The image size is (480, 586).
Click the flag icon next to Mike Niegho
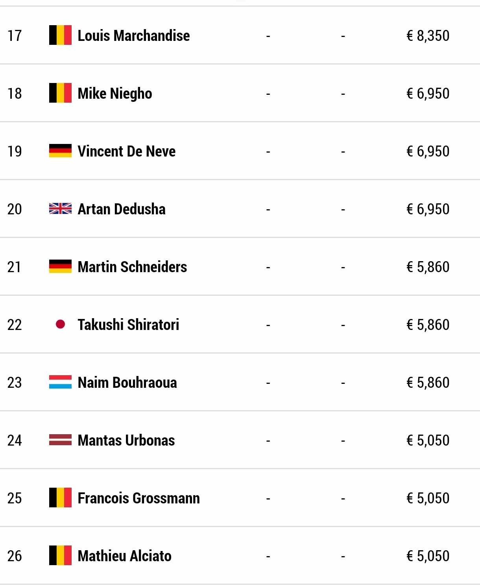tap(60, 93)
